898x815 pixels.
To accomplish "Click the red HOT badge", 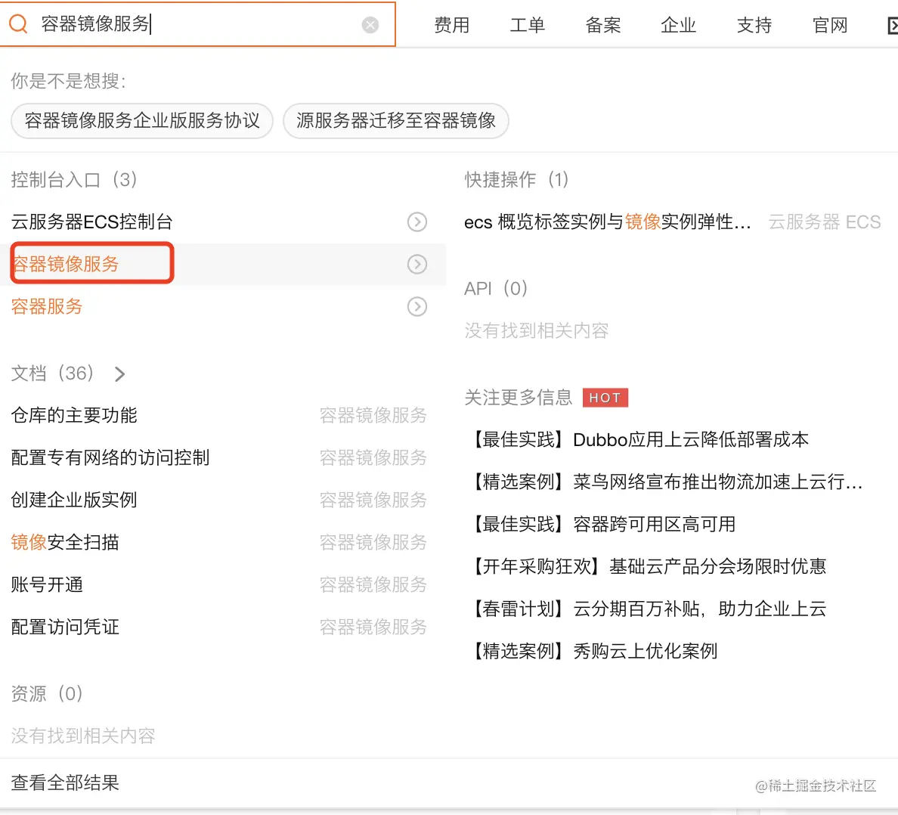I will pos(605,398).
